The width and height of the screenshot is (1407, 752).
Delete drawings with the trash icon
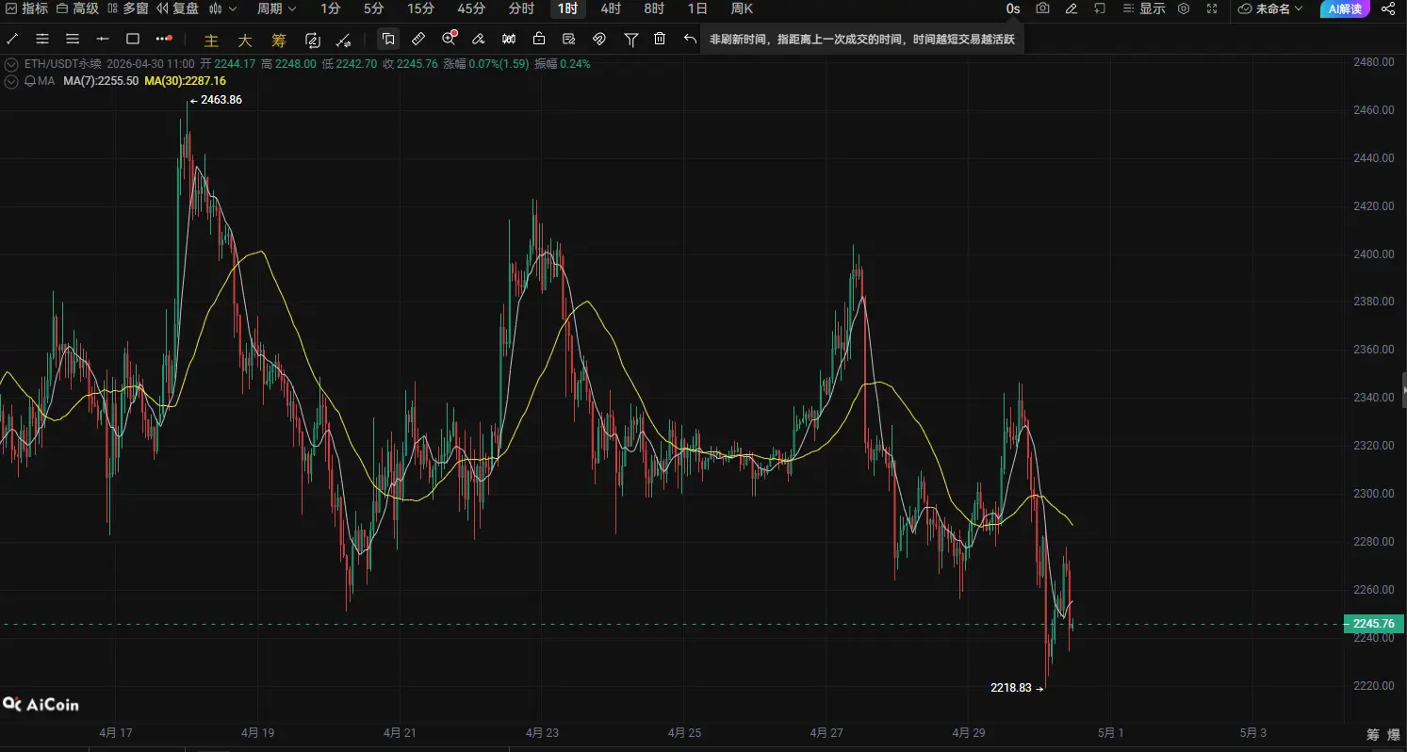point(660,39)
